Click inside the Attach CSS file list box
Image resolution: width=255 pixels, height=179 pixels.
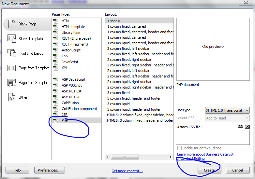pos(213,137)
